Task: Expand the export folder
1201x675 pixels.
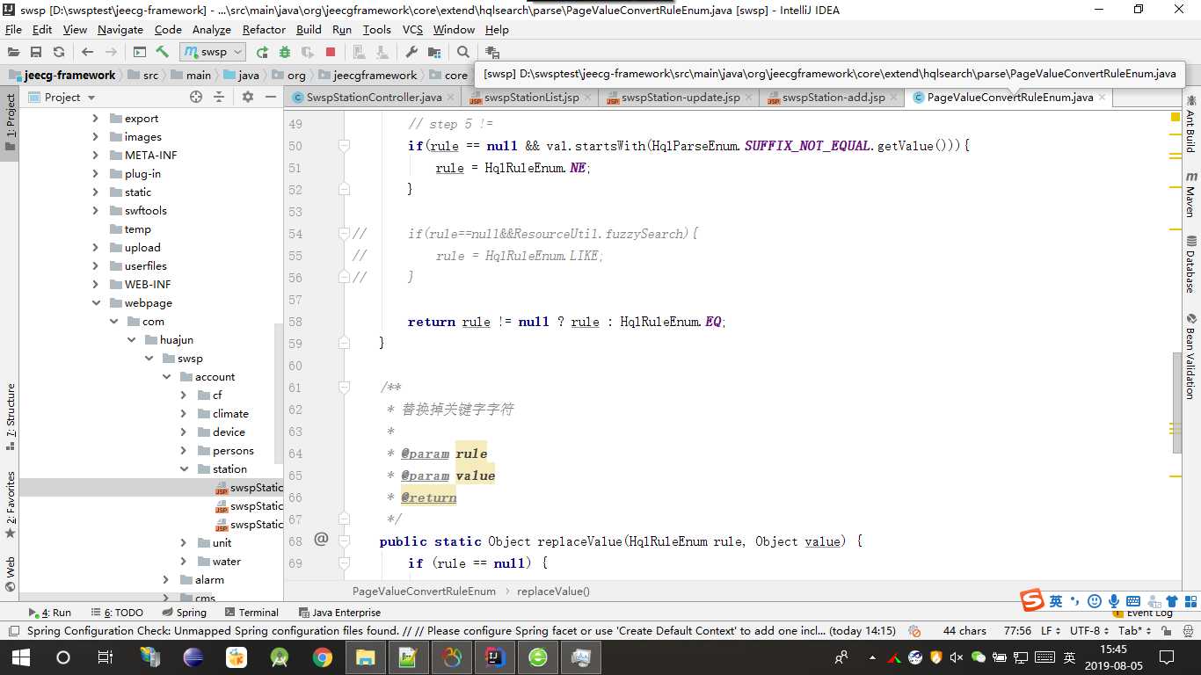Action: click(96, 118)
